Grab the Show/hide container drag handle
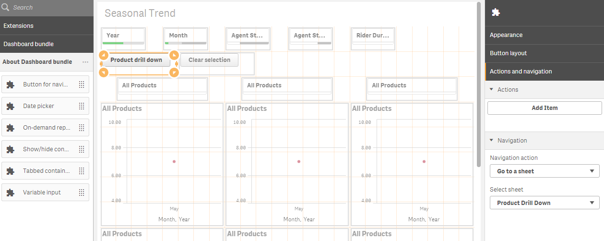The image size is (604, 241). (82, 149)
